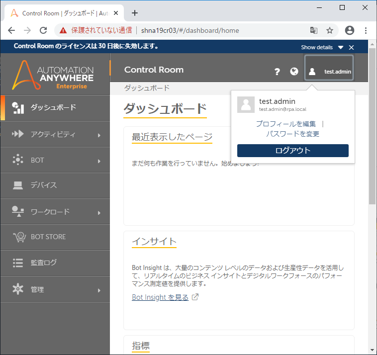This screenshot has width=377, height=355.
Task: Click the デバイス laptop icon
Action: point(18,185)
